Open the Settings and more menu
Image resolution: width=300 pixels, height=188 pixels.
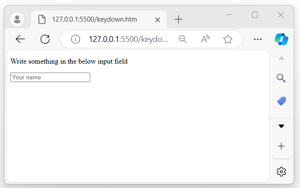click(258, 39)
